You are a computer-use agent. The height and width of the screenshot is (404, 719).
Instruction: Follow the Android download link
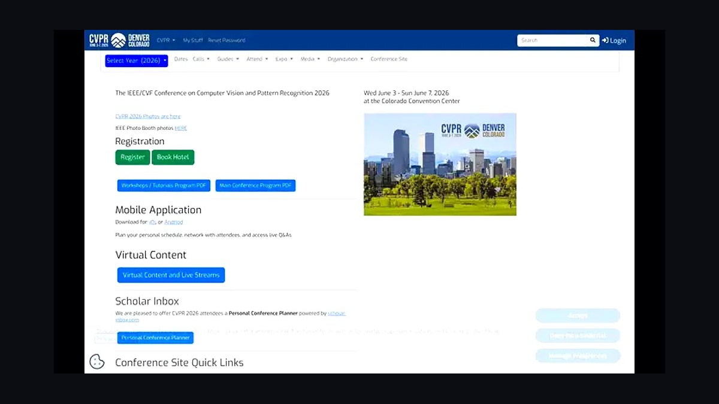[x=174, y=222]
